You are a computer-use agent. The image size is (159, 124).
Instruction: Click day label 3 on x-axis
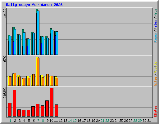point(20,121)
